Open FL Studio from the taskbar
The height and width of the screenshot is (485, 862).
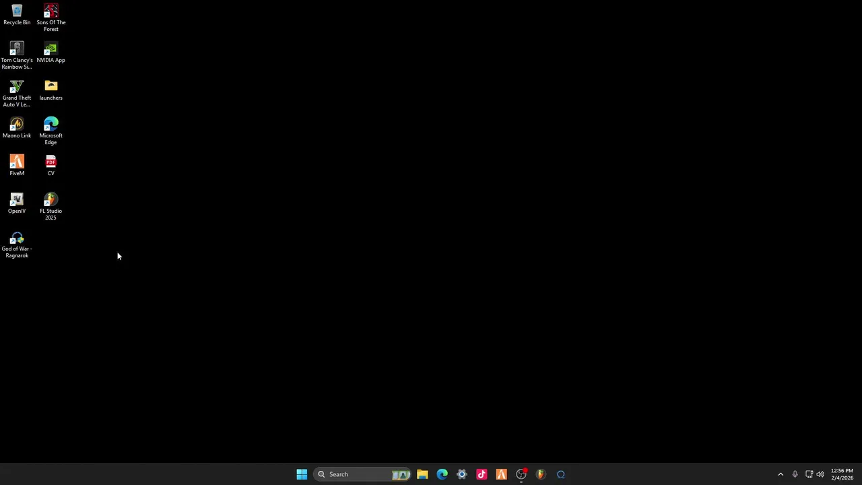coord(541,474)
